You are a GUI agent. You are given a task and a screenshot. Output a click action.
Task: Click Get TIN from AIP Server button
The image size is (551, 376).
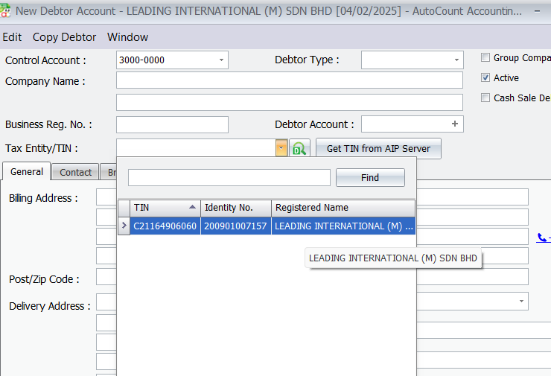coord(378,149)
